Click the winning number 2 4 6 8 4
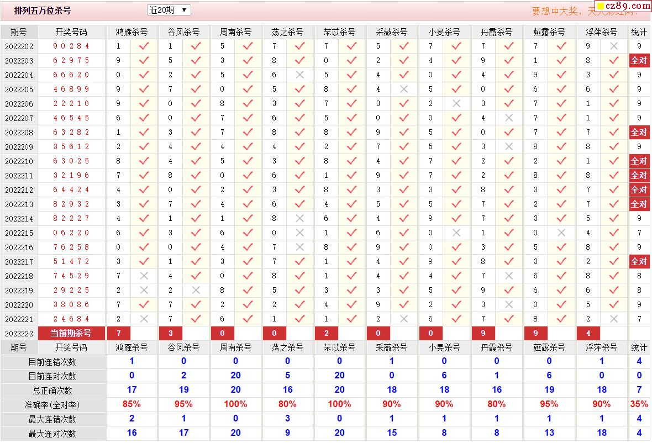 tap(71, 319)
